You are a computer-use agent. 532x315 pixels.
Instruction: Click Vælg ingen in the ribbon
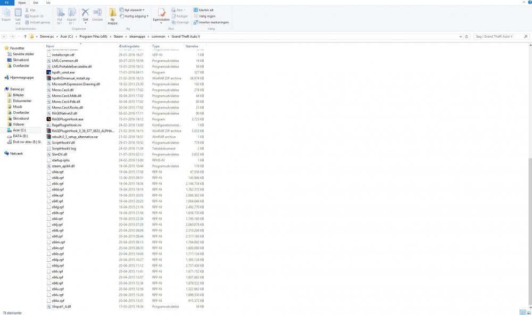pyautogui.click(x=205, y=16)
